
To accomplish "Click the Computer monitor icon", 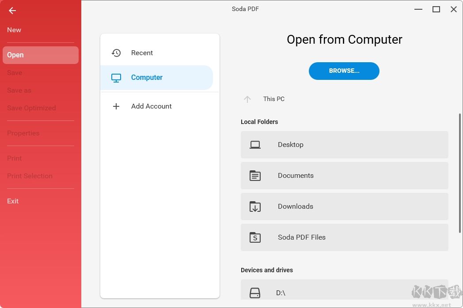I will coord(116,78).
